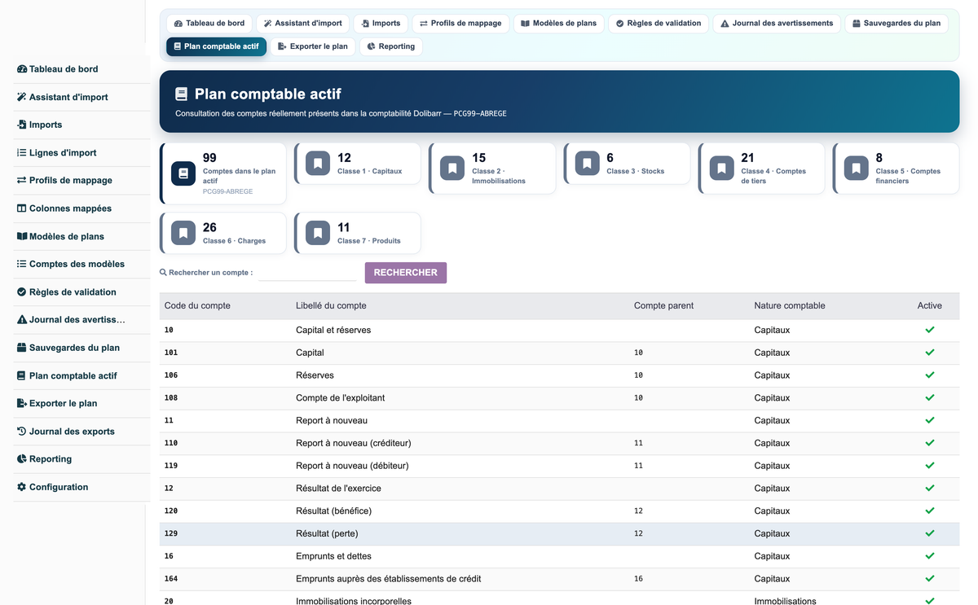
Task: Click the columns icon beside Colonnes mappées
Action: coord(22,208)
